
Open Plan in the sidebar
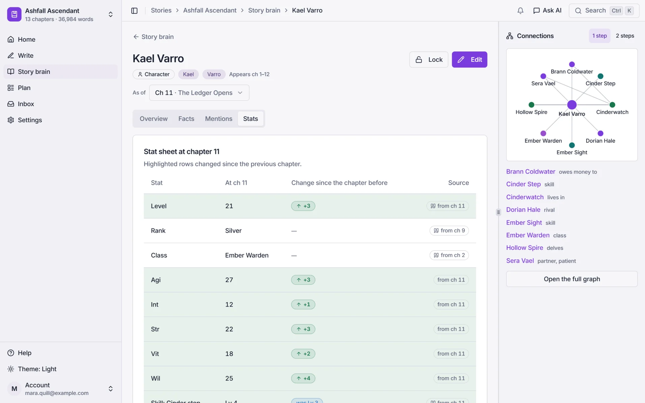(60, 88)
